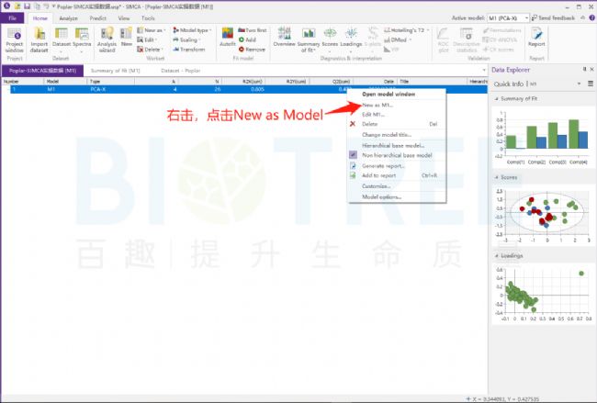
Task: Open the Summary of fit ribbon dropdown
Action: coord(308,40)
